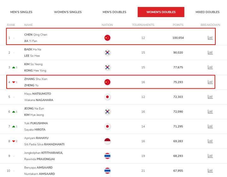Open breakdown chart for Baek Ha Na pair
The width and height of the screenshot is (227, 177).
pos(210,53)
